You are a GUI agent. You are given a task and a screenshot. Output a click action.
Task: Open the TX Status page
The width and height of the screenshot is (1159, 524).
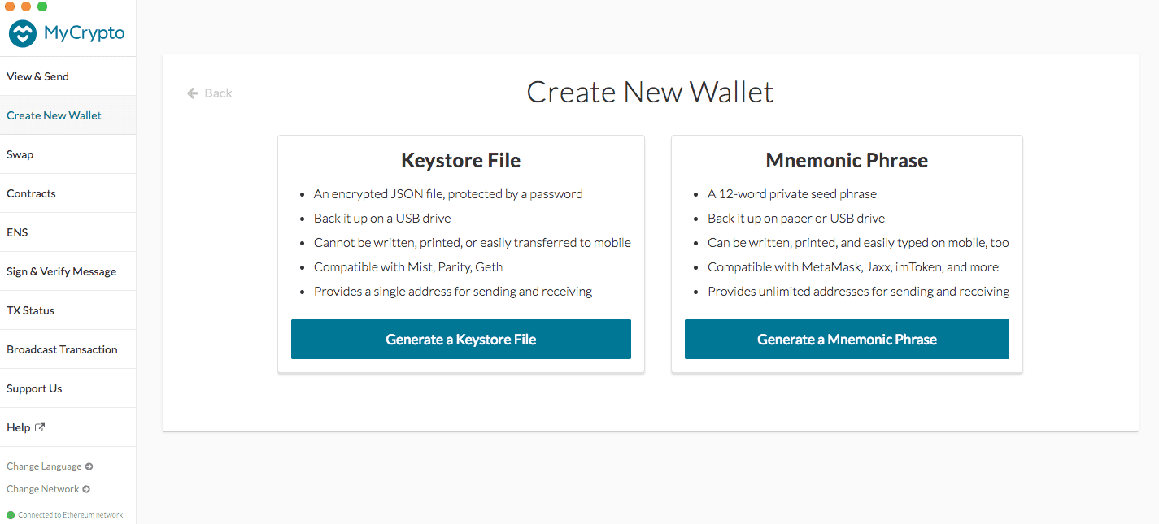click(x=68, y=310)
